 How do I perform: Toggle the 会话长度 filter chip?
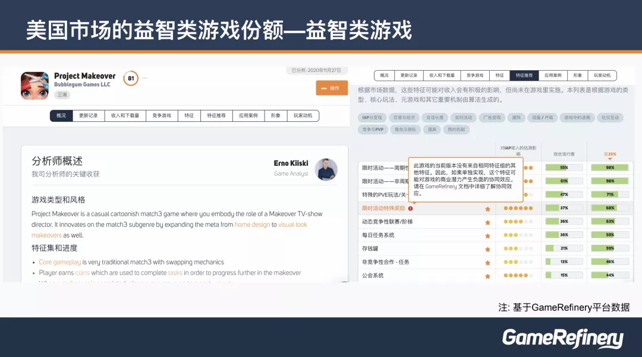[x=435, y=118]
